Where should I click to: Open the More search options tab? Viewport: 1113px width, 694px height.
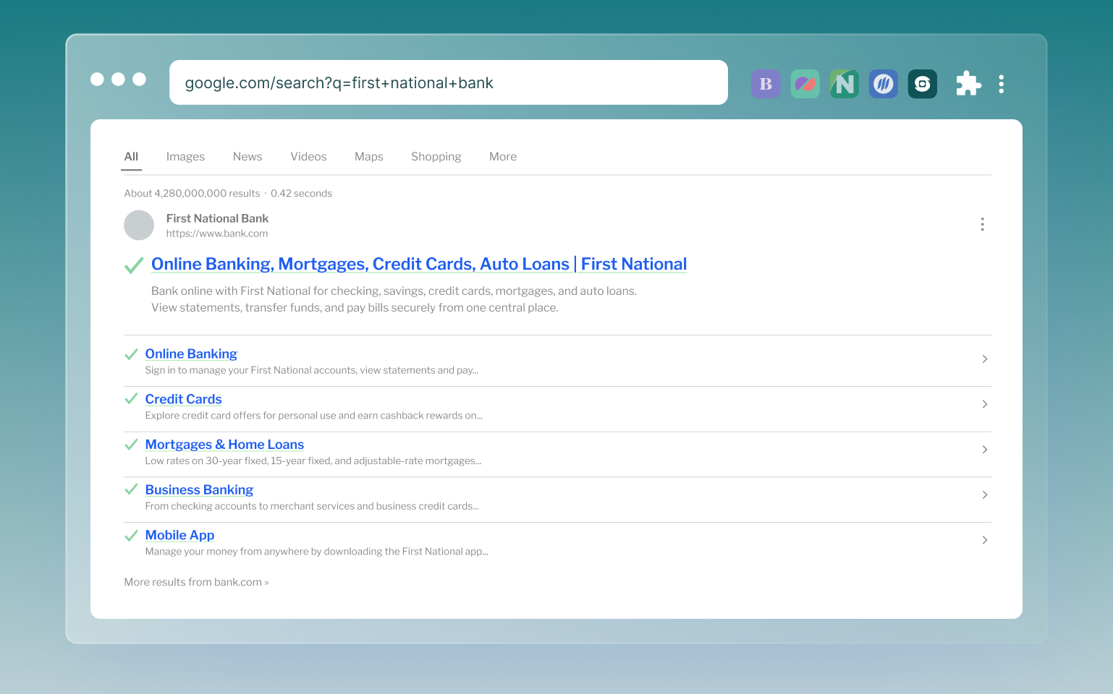503,157
